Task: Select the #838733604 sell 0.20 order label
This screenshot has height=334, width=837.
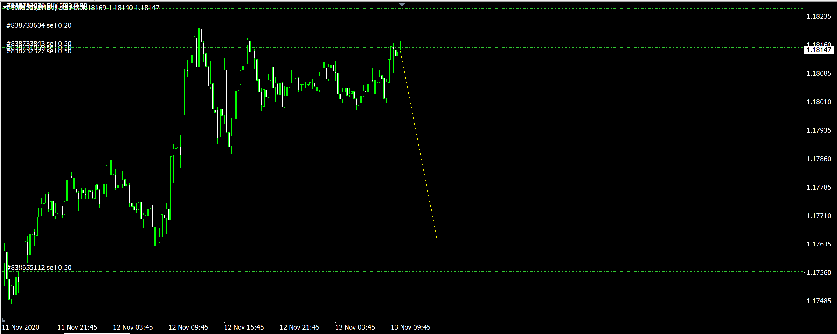Action: tap(39, 25)
